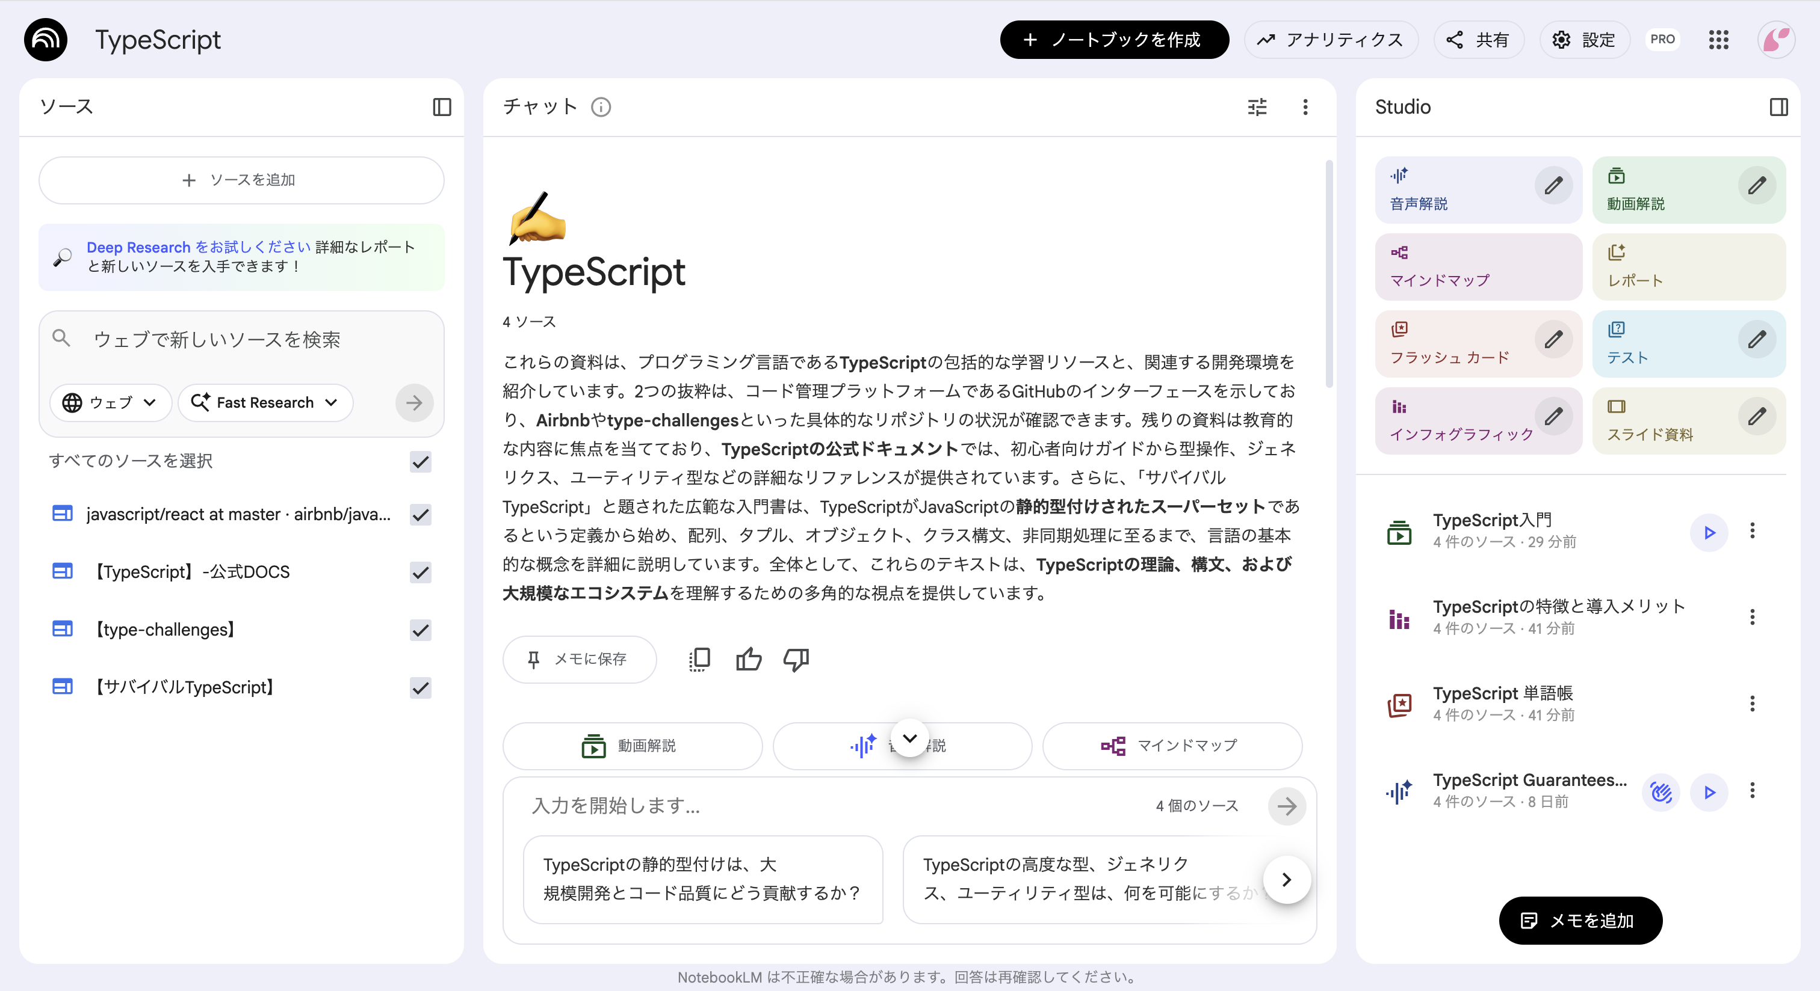Image resolution: width=1820 pixels, height=991 pixels.
Task: Open the ウェブ source type dropdown
Action: click(110, 402)
